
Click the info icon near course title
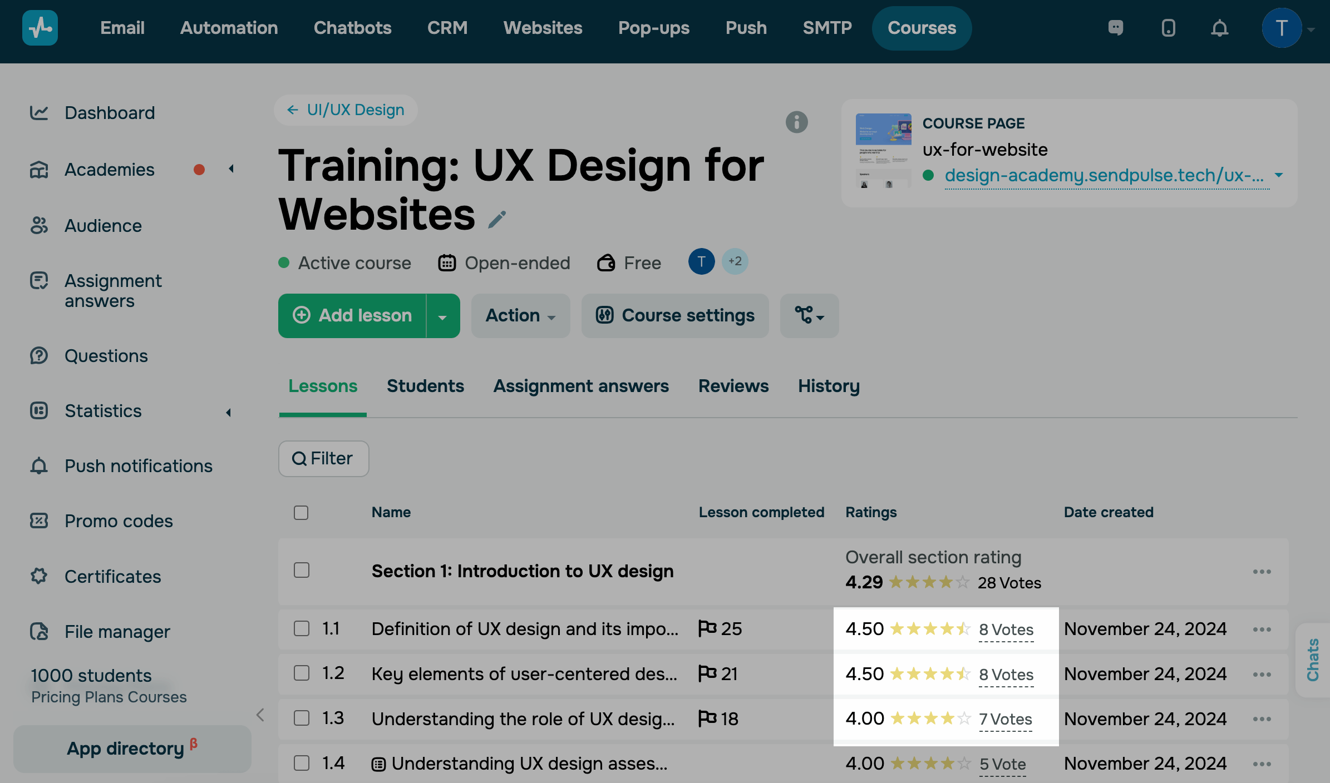[796, 122]
